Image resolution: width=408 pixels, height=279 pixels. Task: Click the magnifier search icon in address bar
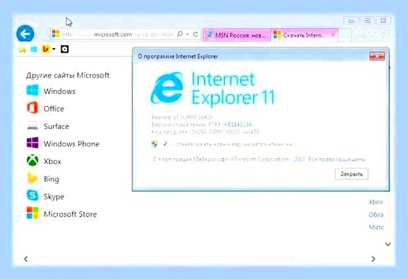(180, 34)
